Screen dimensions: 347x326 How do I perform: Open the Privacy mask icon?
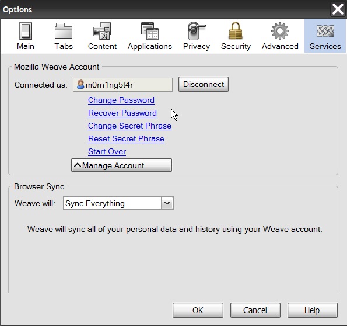pyautogui.click(x=197, y=31)
